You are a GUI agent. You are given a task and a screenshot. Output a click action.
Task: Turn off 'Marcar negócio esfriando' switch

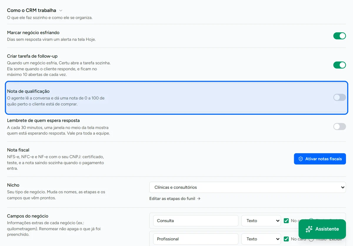339,36
